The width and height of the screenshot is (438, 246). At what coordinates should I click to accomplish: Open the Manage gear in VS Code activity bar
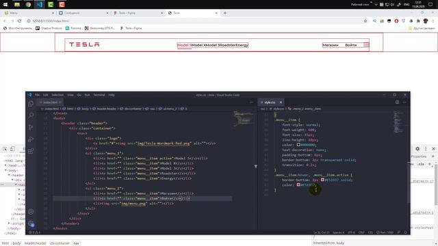point(31,223)
